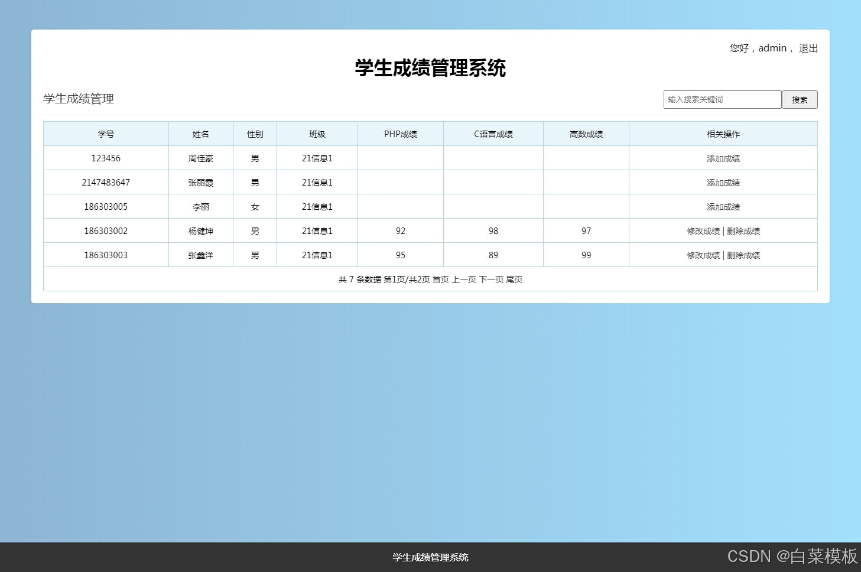Click the 下一页 next page link

(491, 279)
